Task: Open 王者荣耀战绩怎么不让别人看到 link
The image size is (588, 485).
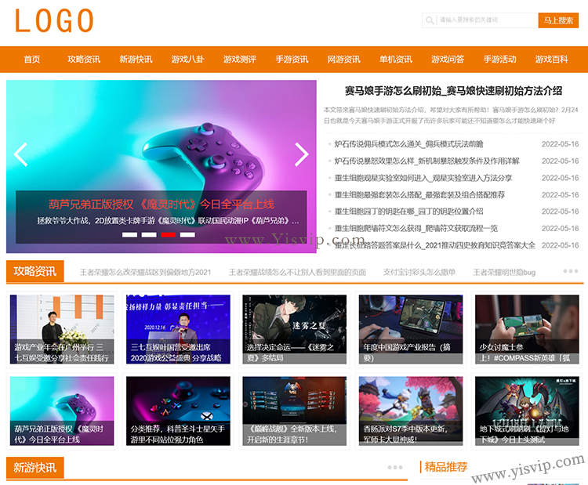Action: (297, 272)
